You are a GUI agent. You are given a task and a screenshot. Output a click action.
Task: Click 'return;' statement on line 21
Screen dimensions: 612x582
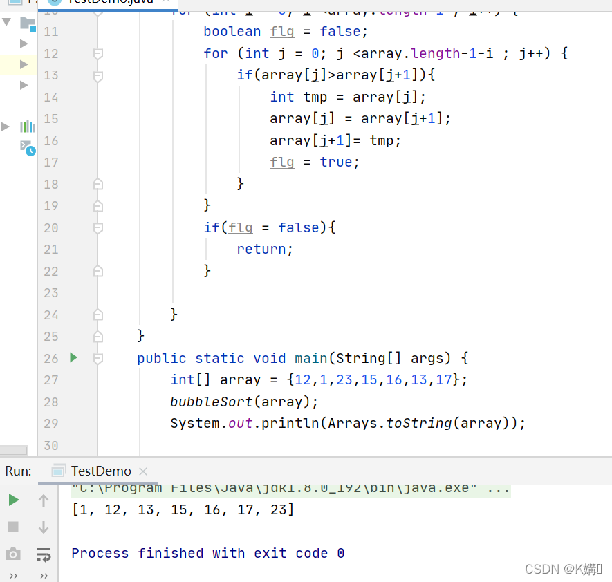coord(265,250)
